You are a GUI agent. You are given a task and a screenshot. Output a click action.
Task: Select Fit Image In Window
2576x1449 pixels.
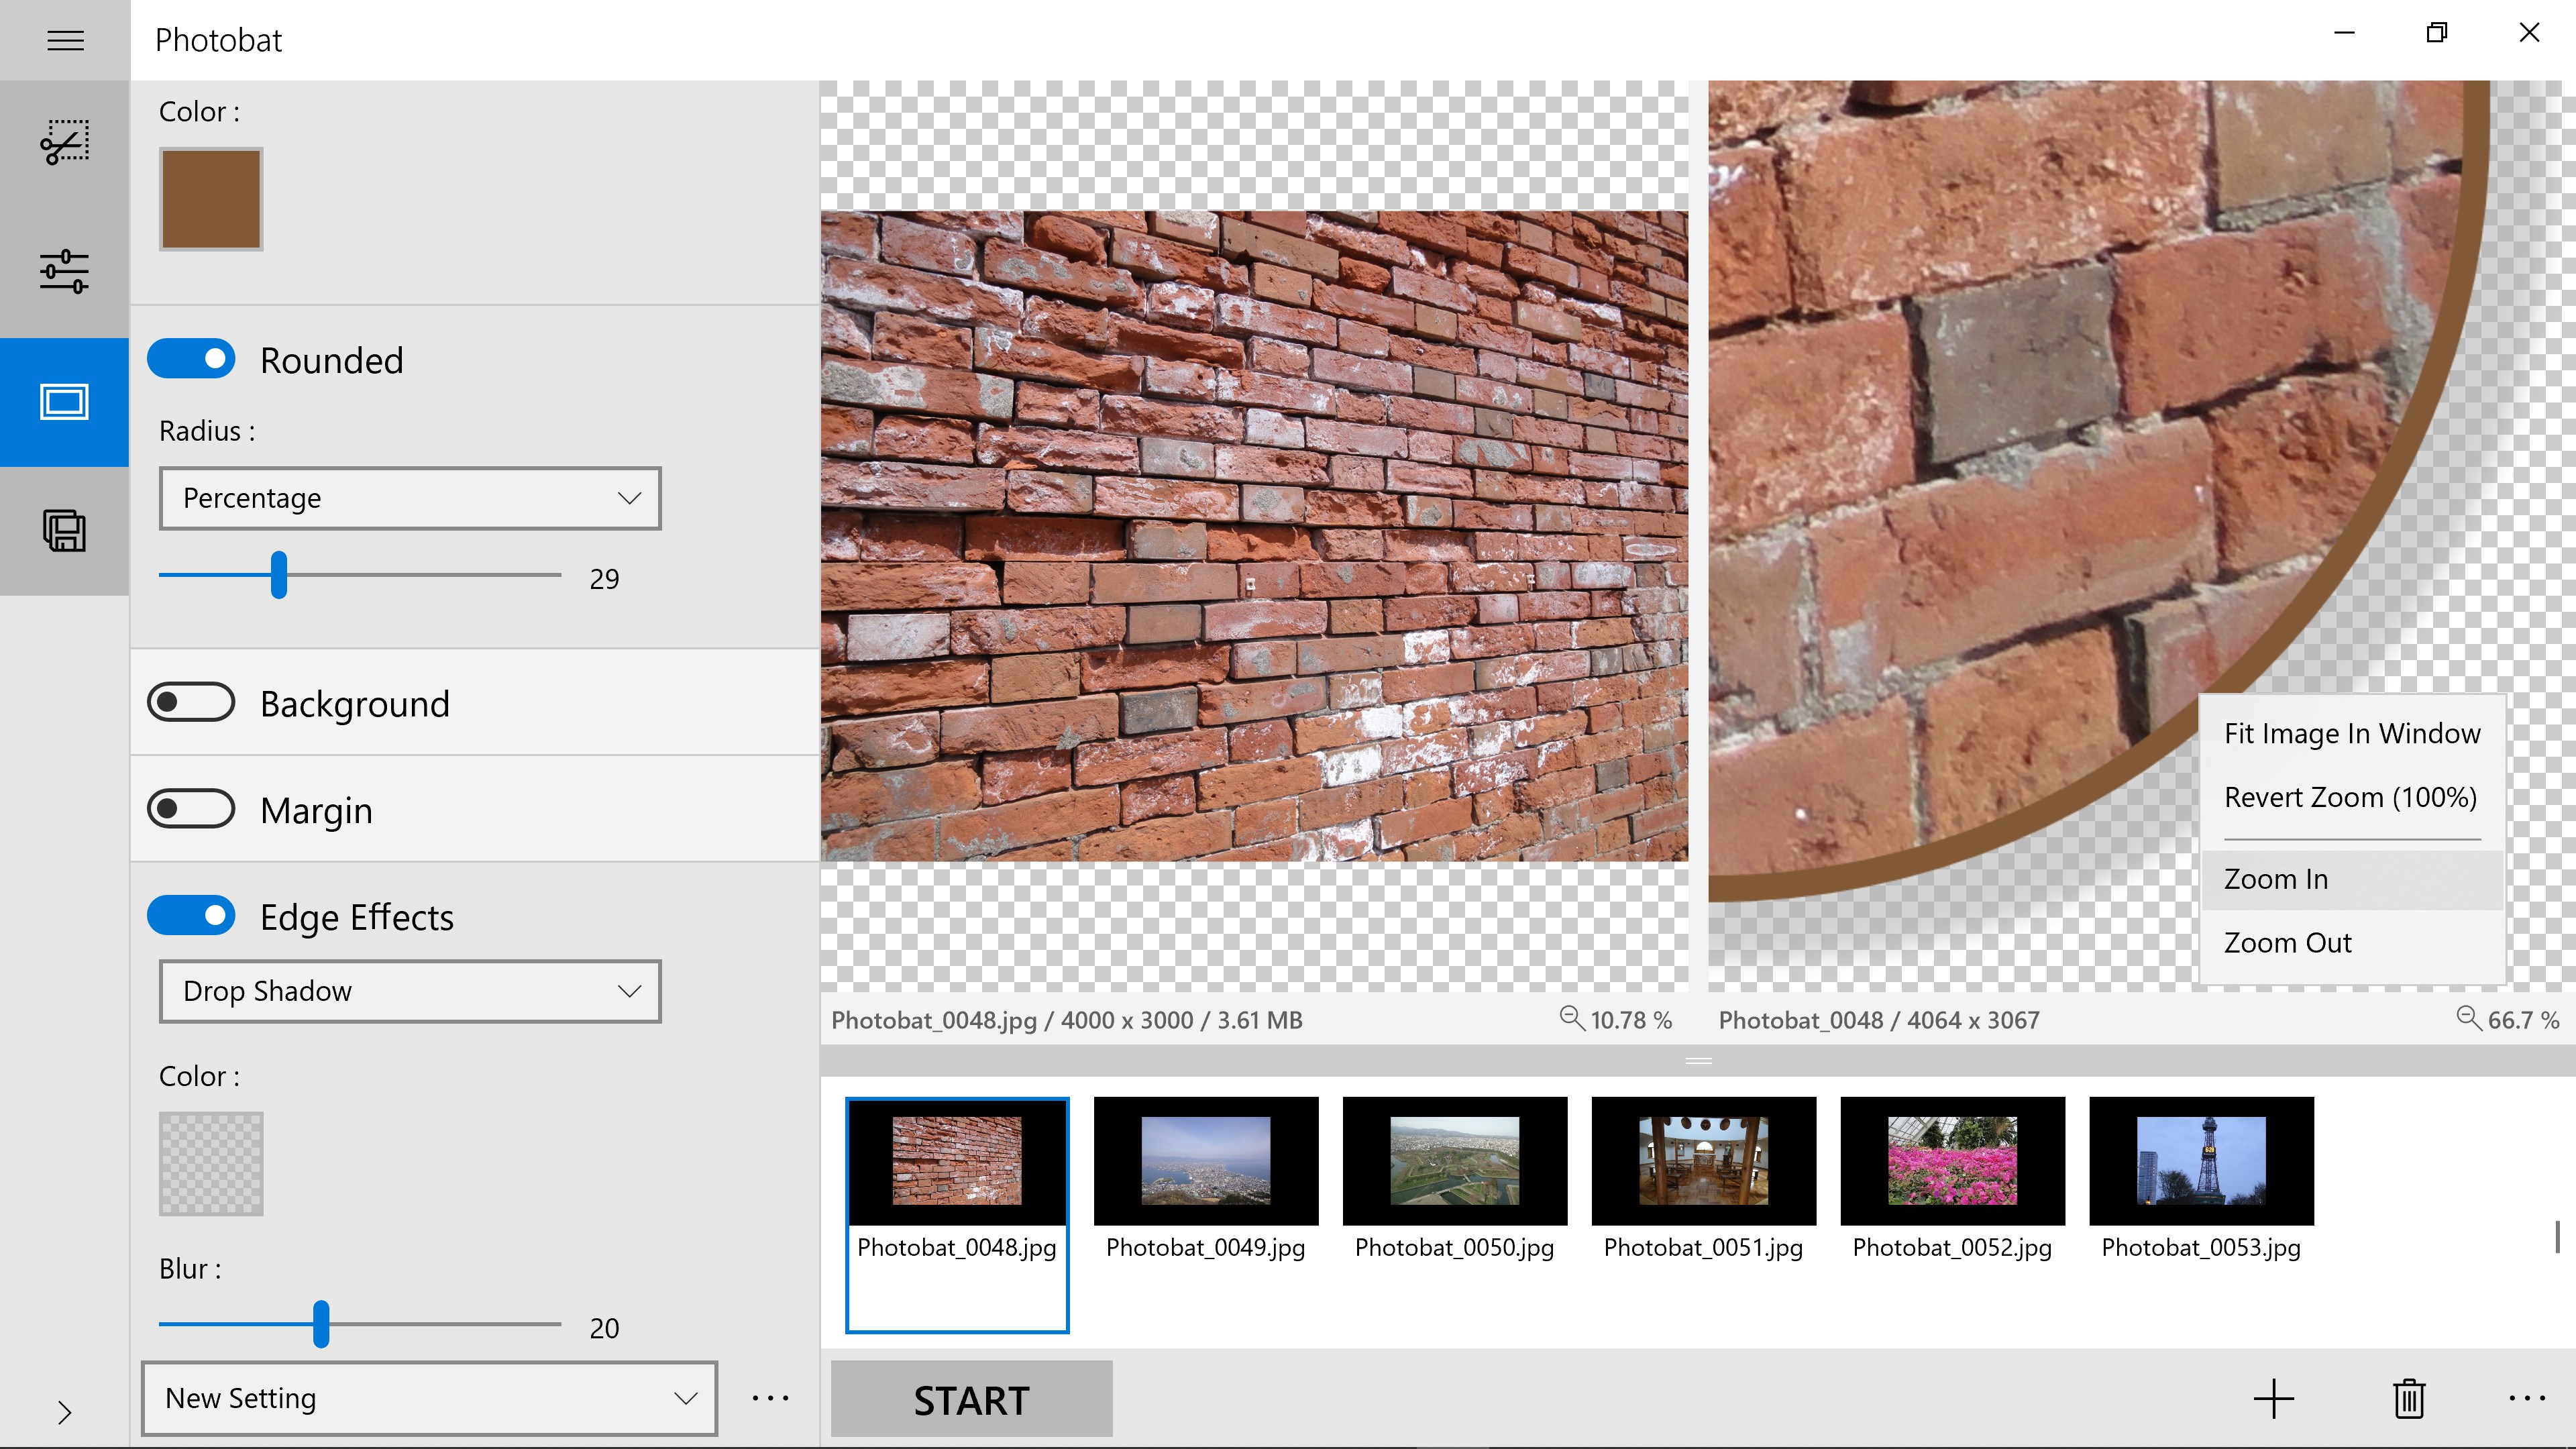pos(2351,733)
